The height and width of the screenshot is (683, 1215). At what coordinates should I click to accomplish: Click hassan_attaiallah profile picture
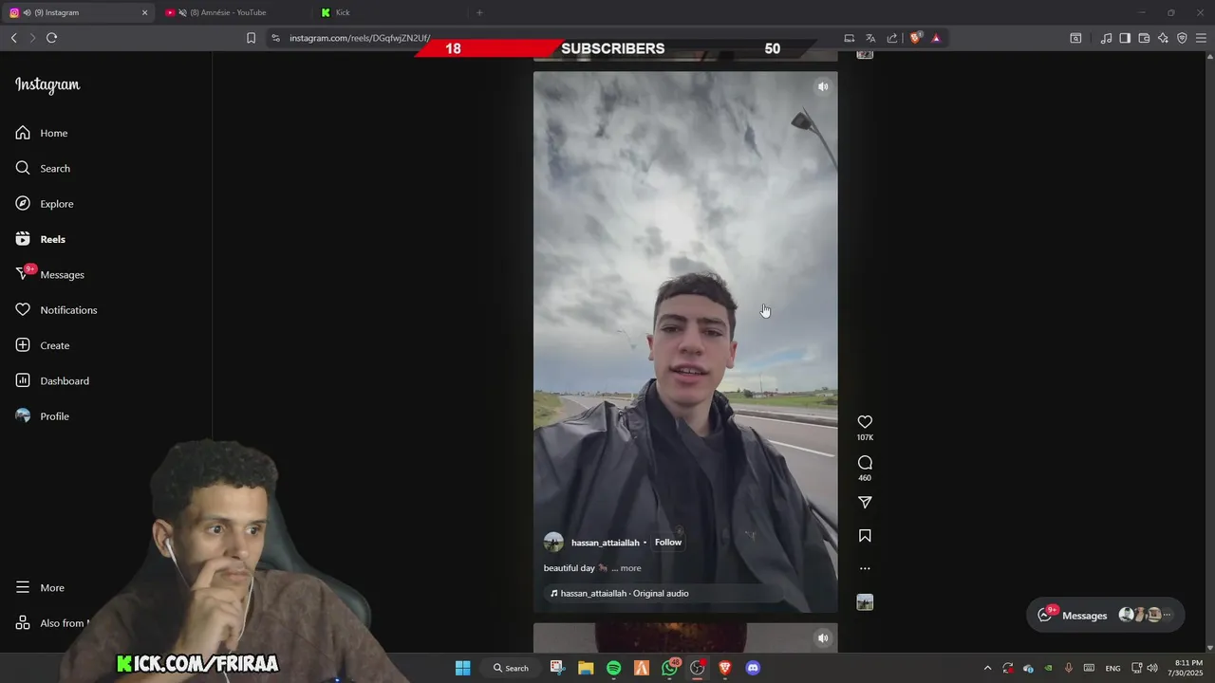553,543
